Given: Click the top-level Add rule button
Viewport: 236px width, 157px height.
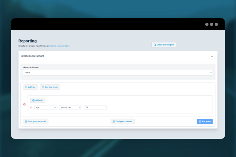Looking at the screenshot, I should (x=30, y=87).
